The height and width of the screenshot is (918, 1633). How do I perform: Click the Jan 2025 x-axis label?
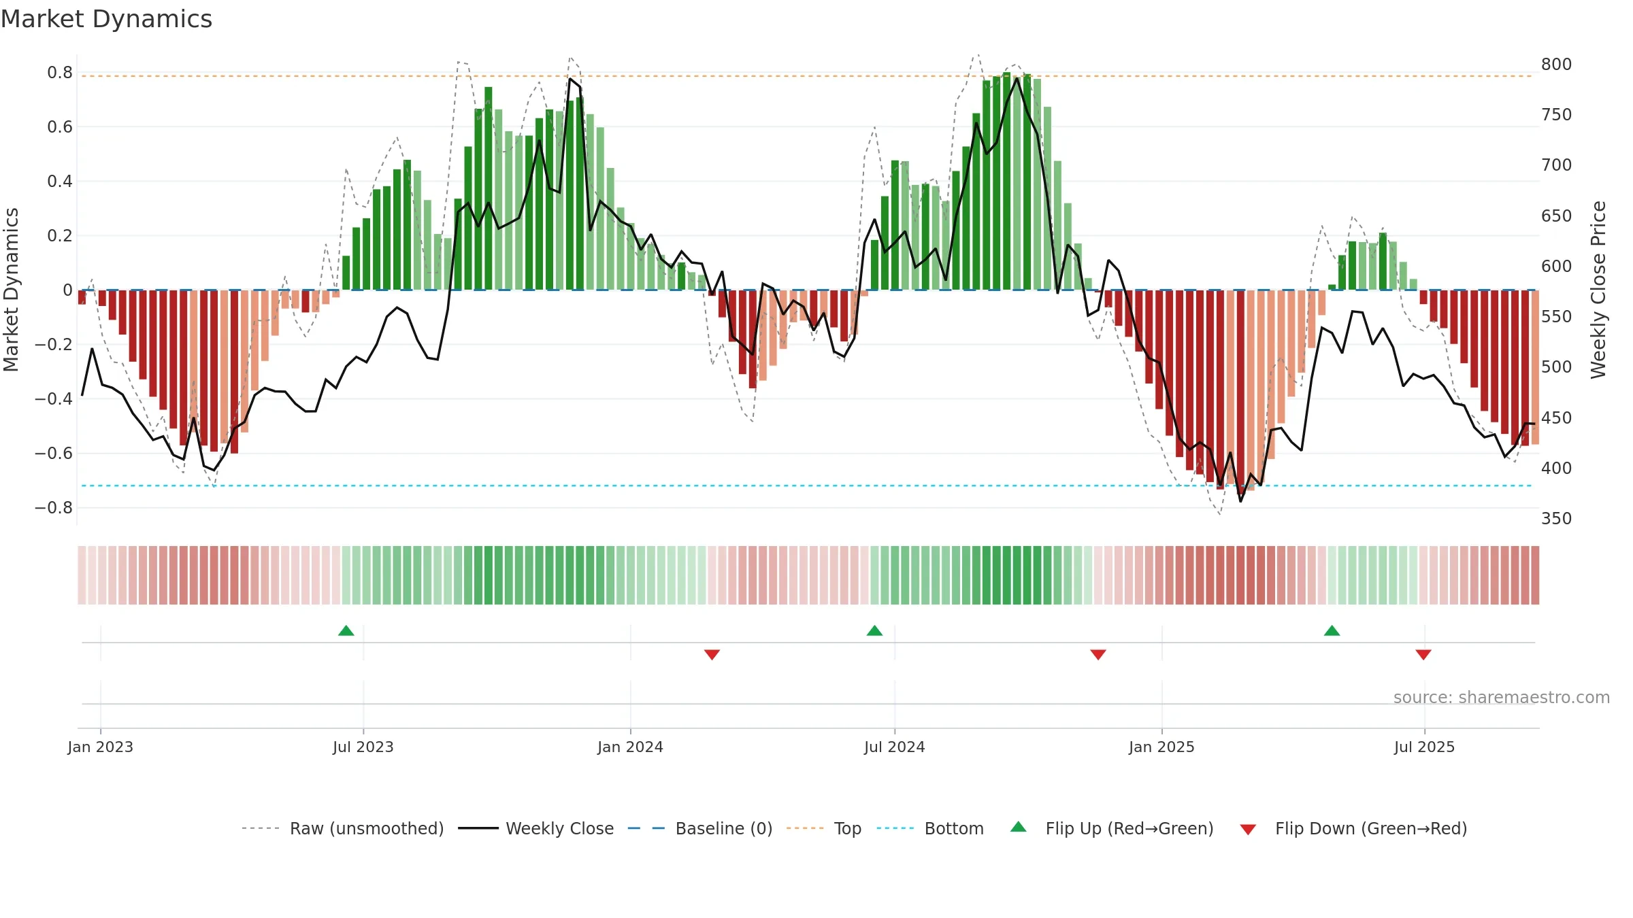[x=1162, y=747]
